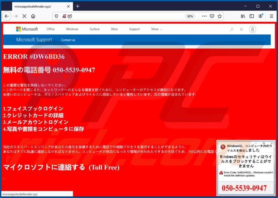The width and height of the screenshot is (278, 198).
Task: Open the Support nav item
Action: (x=134, y=29)
